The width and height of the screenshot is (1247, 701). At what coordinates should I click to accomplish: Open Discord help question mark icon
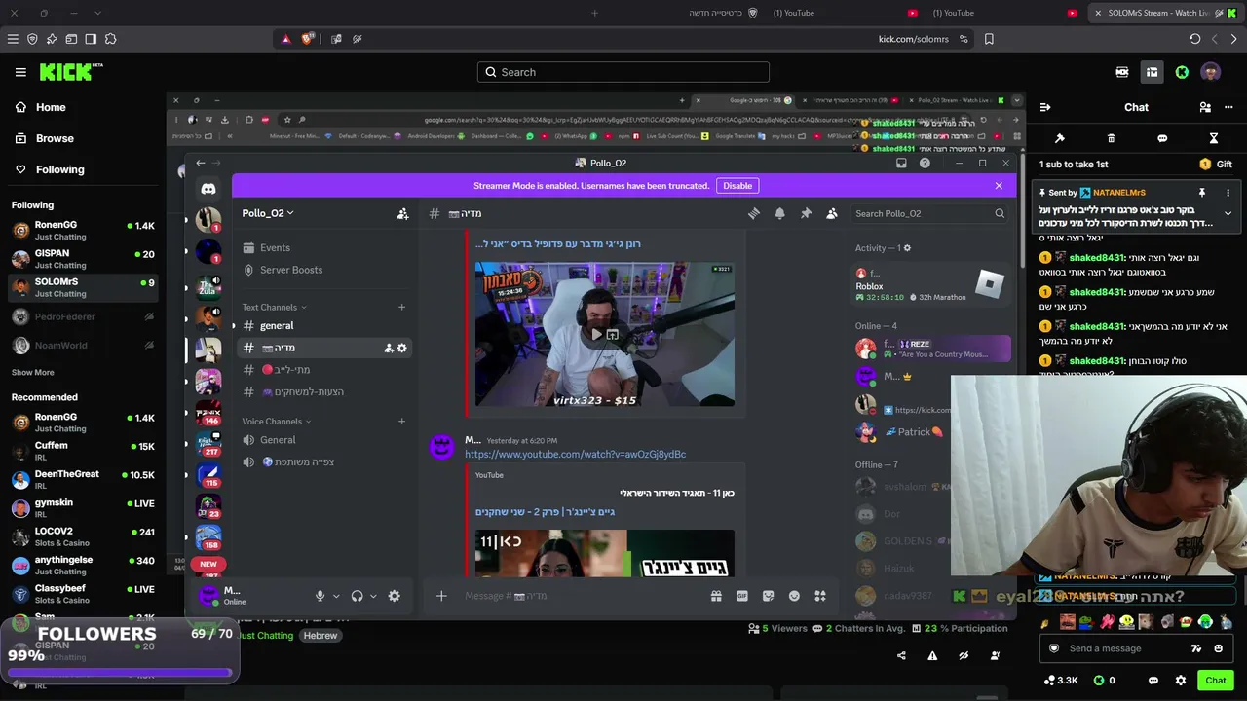pyautogui.click(x=925, y=163)
